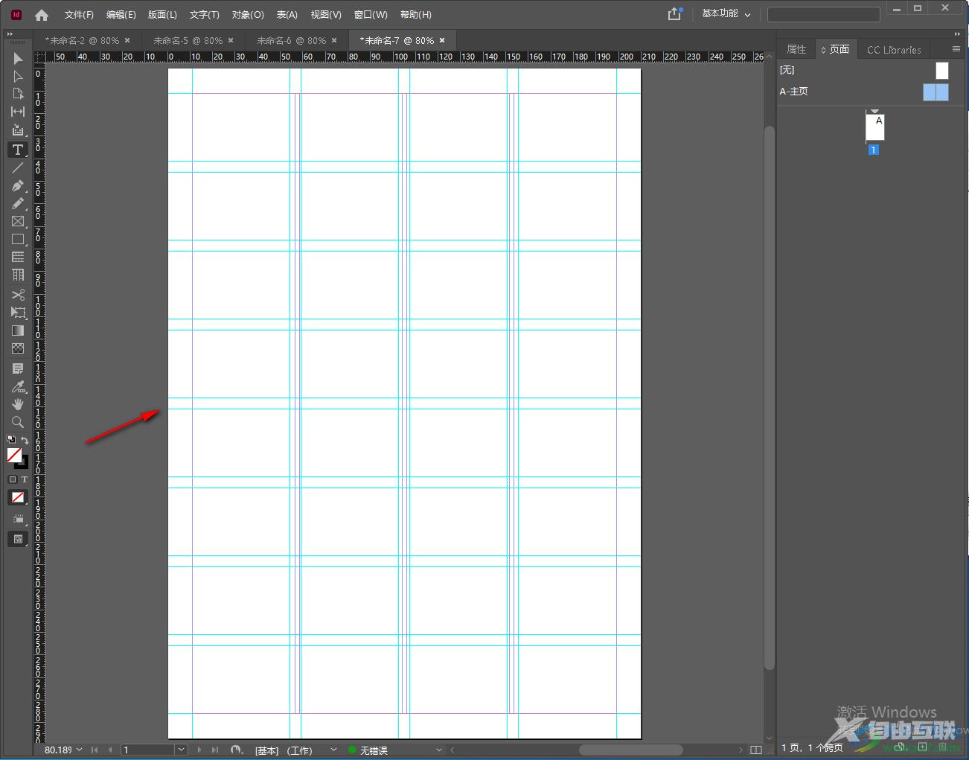Select the Gradient Feather tool
Screen dimensions: 969x760
tap(18, 348)
